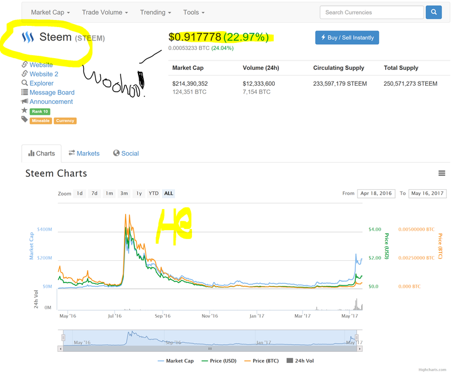
Task: Click 233,597,179 STEEM circulating supply
Action: pos(340,84)
